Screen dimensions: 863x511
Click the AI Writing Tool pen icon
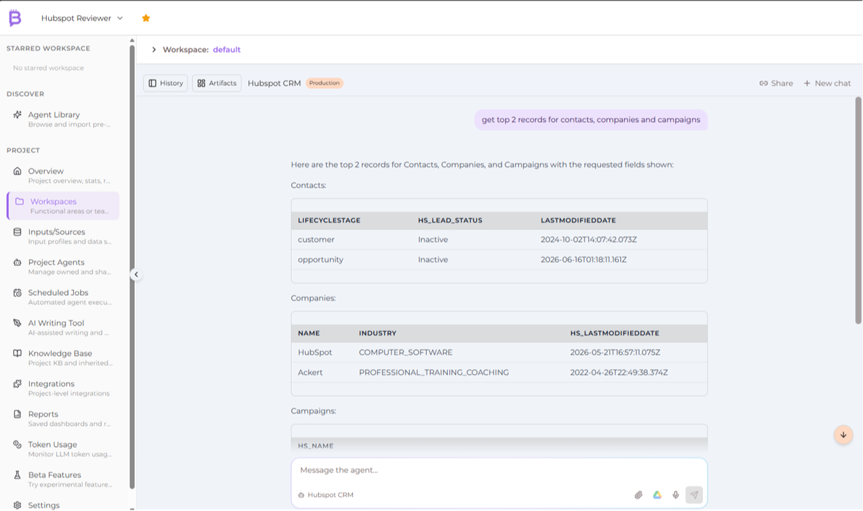18,324
